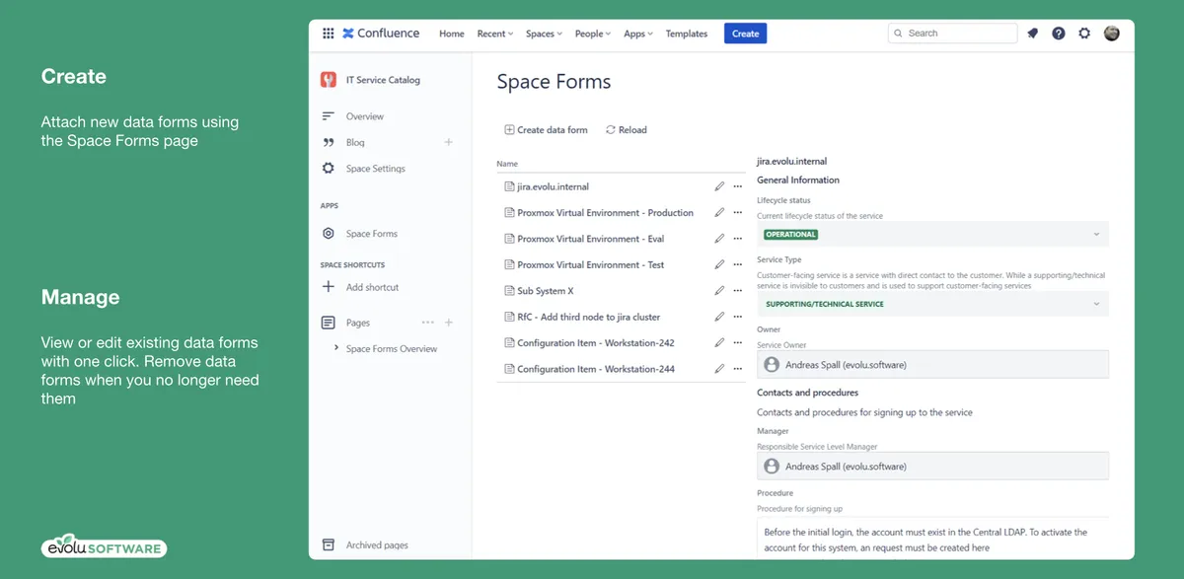Screen dimensions: 1184x579
Task: Edit the RfC third node form
Action: click(x=719, y=318)
